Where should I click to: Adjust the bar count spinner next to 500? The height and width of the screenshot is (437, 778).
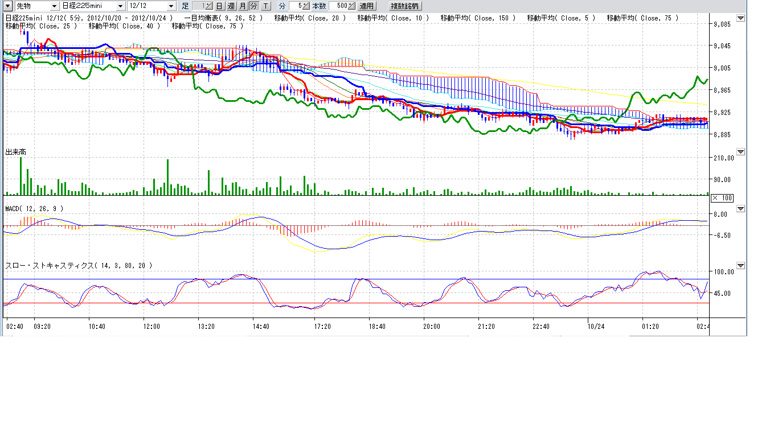point(351,6)
